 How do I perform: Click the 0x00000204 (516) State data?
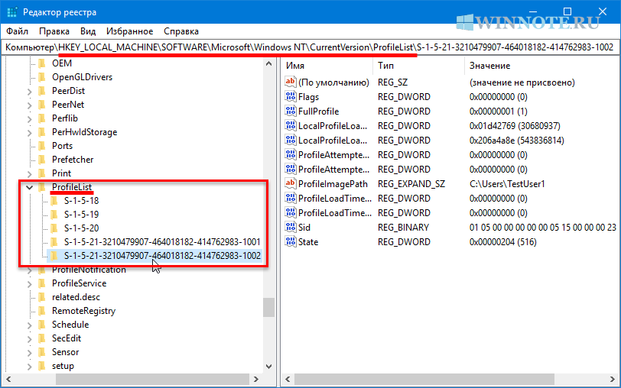point(503,242)
